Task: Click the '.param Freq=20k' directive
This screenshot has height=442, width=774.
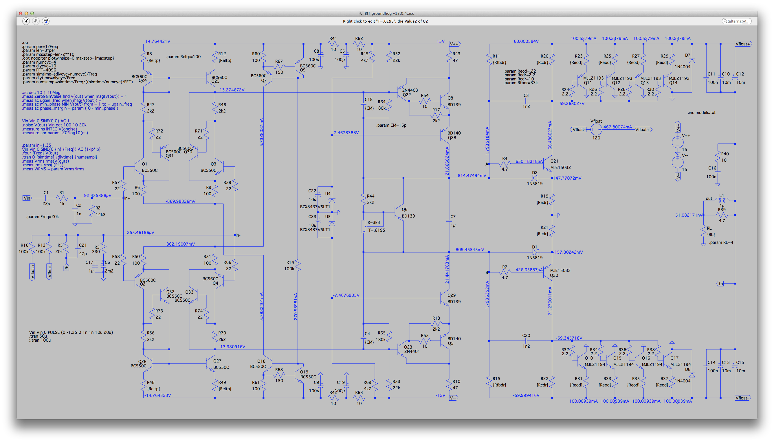Action: (x=43, y=217)
